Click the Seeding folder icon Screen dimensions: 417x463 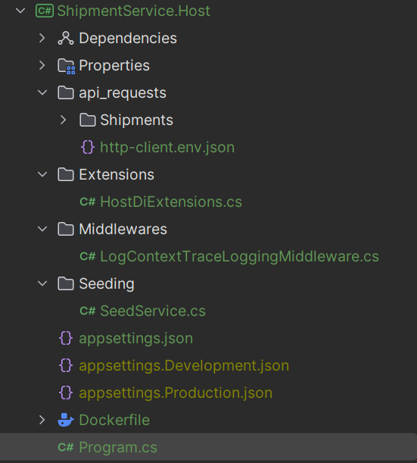click(x=66, y=283)
